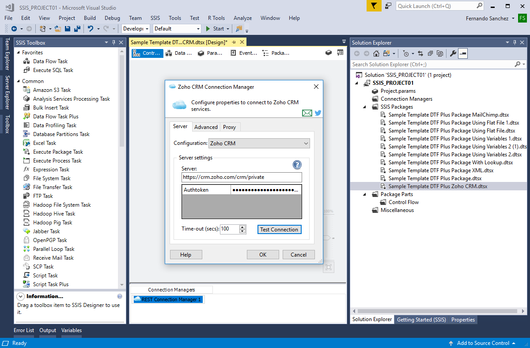Screen dimensions: 530x348
Task: Collapse the Common toolbox section
Action: (x=18, y=81)
